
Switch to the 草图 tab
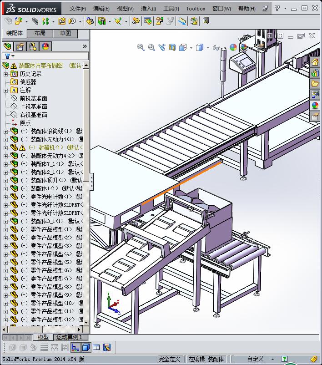coord(65,33)
